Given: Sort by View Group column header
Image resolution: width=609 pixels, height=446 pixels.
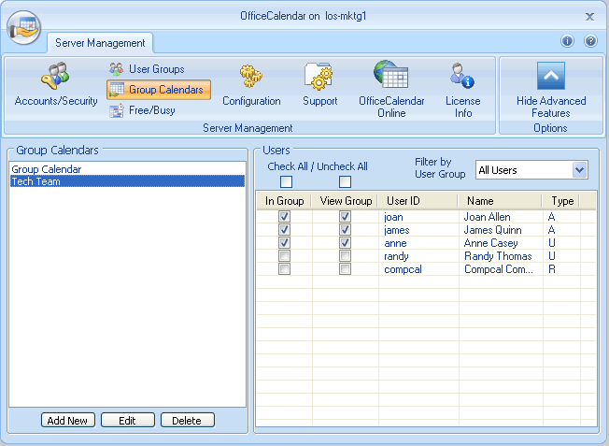Looking at the screenshot, I should 346,201.
